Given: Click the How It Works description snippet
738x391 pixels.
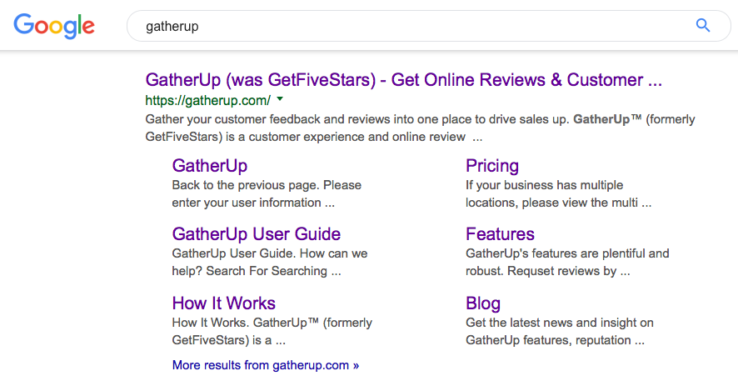Looking at the screenshot, I should tap(272, 331).
